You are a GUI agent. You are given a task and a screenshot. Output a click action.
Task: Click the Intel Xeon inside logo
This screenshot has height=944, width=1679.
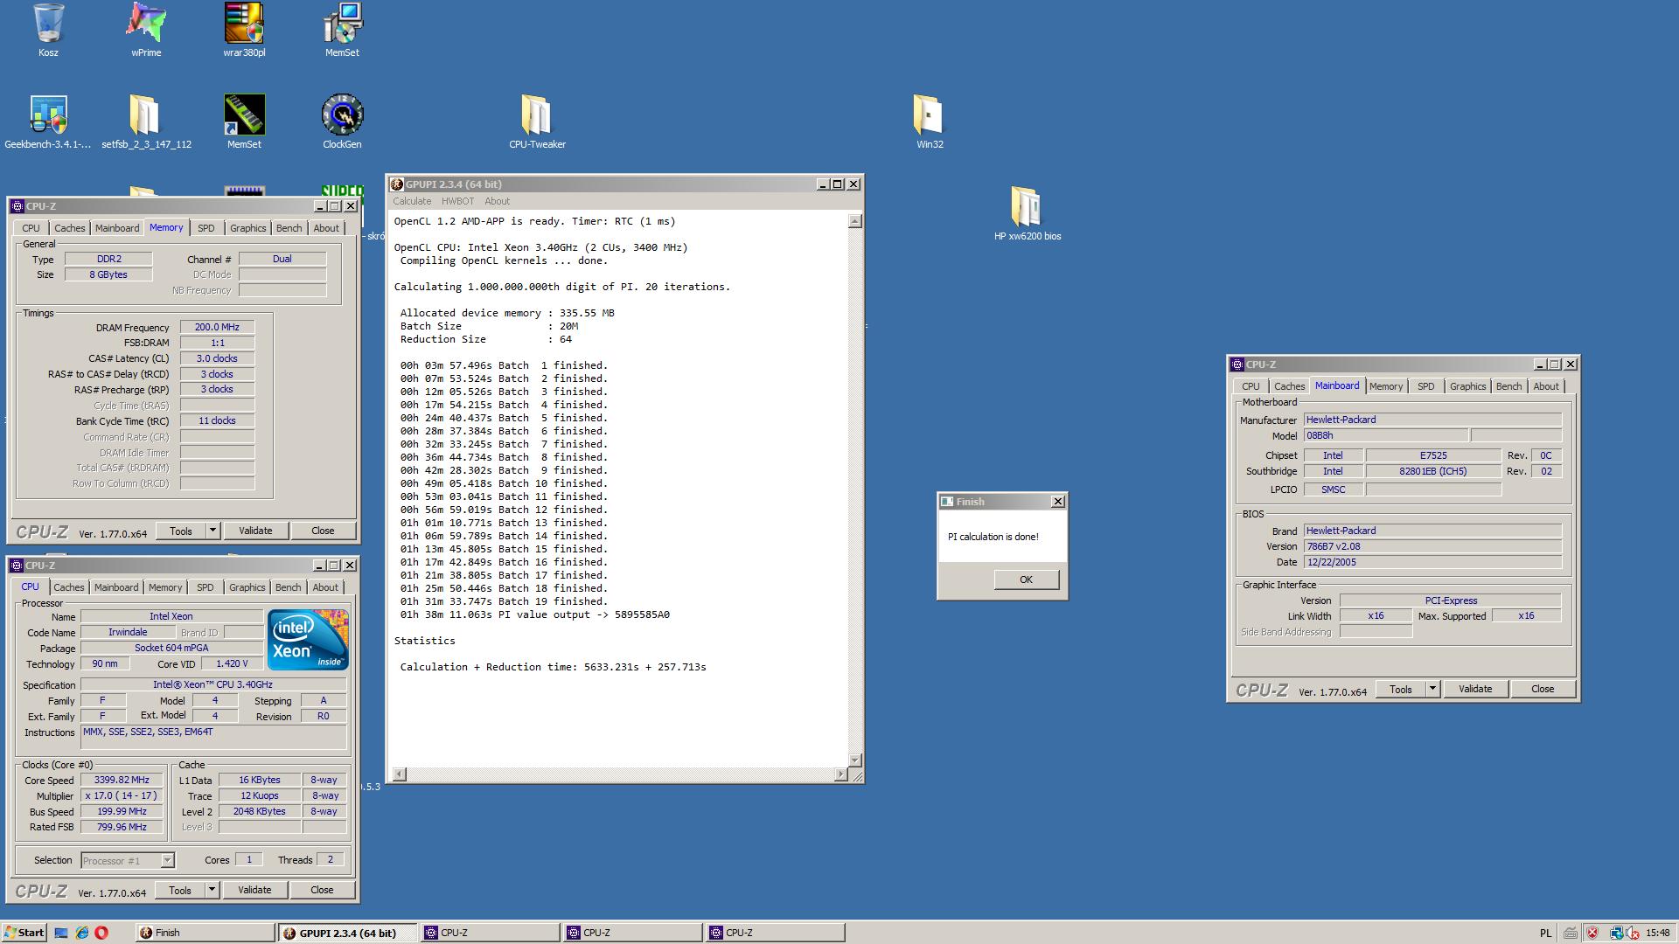point(308,640)
